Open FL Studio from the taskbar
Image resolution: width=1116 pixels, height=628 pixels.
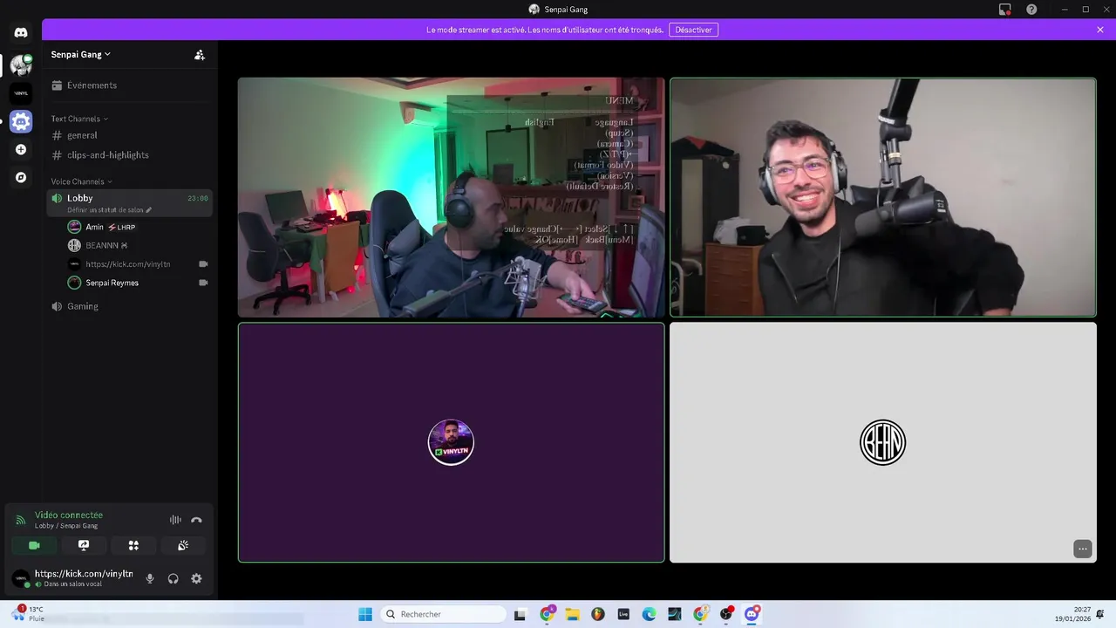597,614
